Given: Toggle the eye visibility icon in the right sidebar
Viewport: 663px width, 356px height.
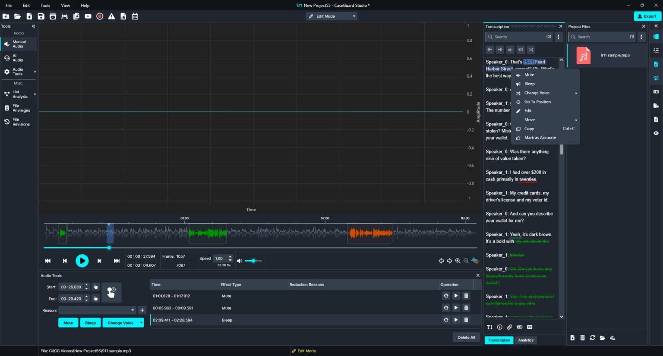Looking at the screenshot, I should [656, 133].
